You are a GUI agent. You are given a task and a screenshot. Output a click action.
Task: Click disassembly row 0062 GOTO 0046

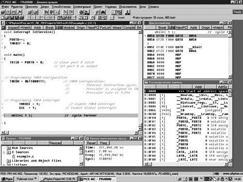tap(187, 51)
